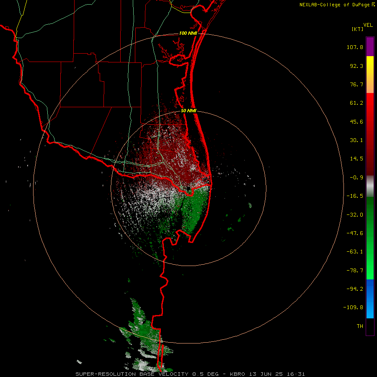Viewport: 377px width, 377px height.
Task: Select the -109.8 legend value
Action: [353, 307]
